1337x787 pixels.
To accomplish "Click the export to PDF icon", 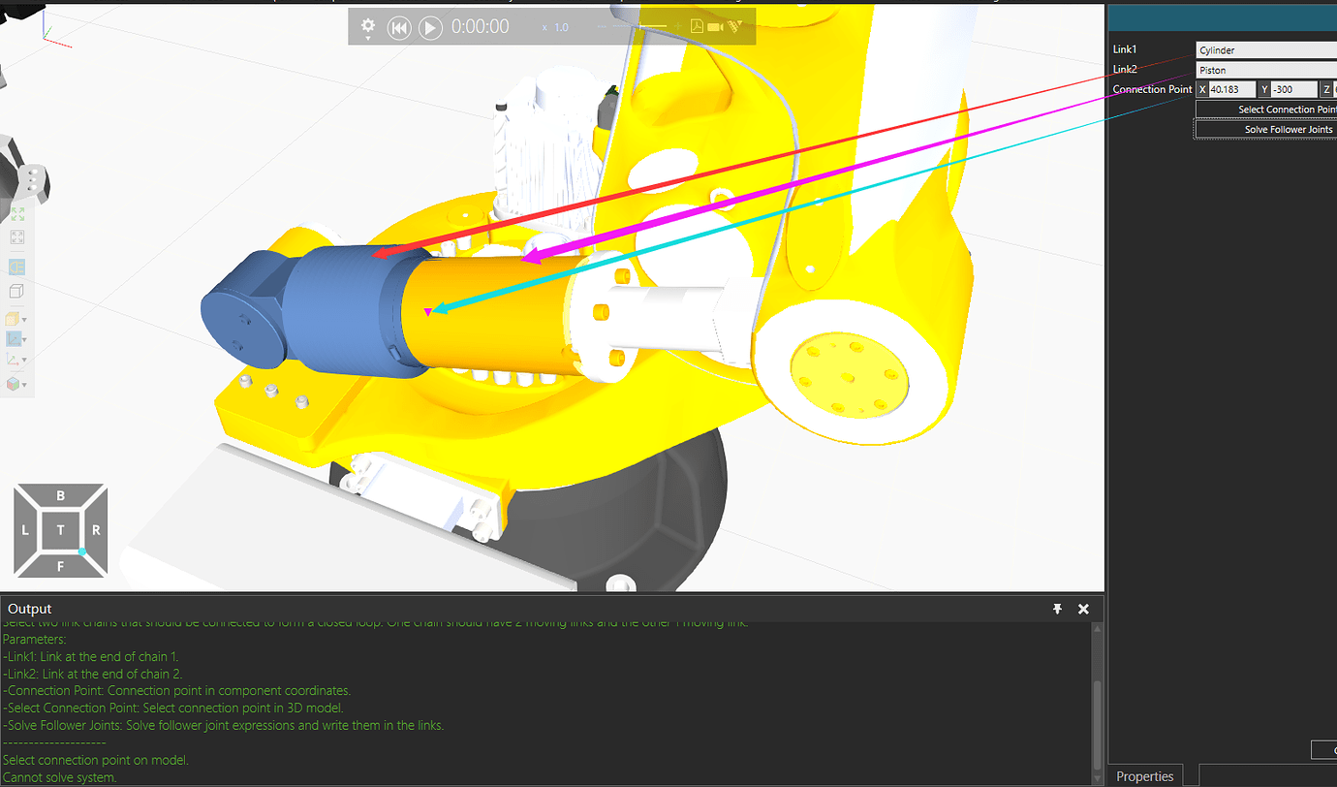I will click(698, 25).
